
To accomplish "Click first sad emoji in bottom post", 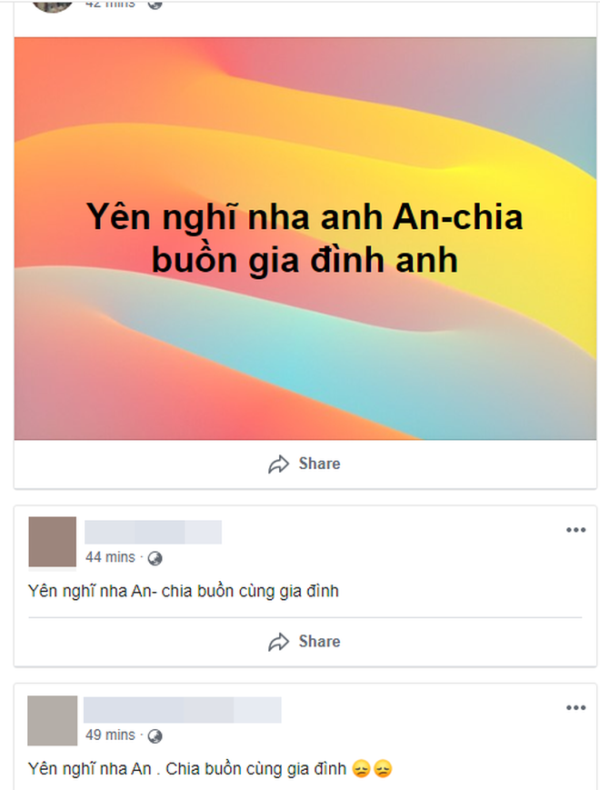I will pos(361,769).
